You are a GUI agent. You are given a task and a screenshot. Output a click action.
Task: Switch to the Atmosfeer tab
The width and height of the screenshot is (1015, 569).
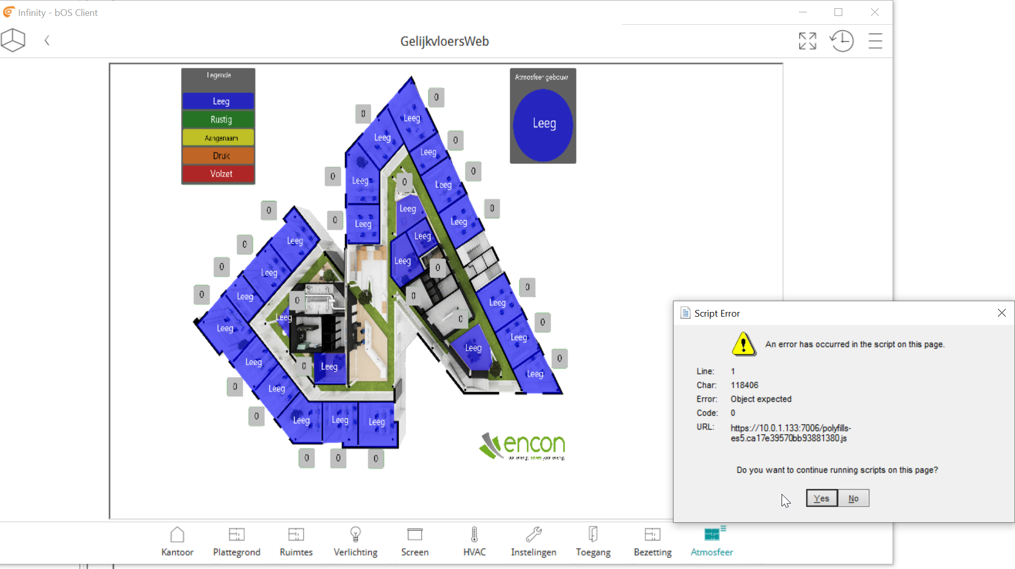click(x=712, y=541)
